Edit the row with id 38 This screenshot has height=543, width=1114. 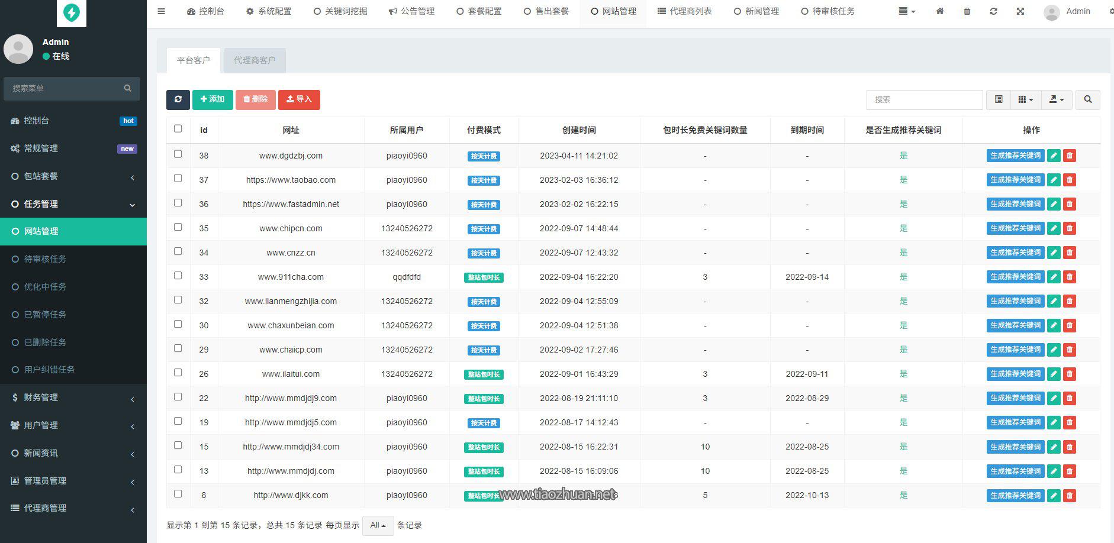[x=1054, y=156]
